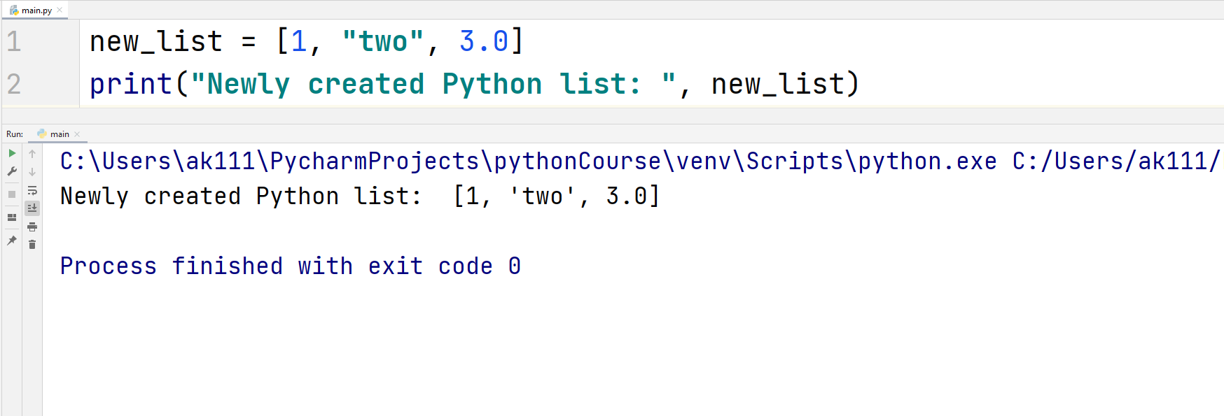Screen dimensions: 1224x416
Task: Click the print function call on line 2
Action: tap(131, 85)
